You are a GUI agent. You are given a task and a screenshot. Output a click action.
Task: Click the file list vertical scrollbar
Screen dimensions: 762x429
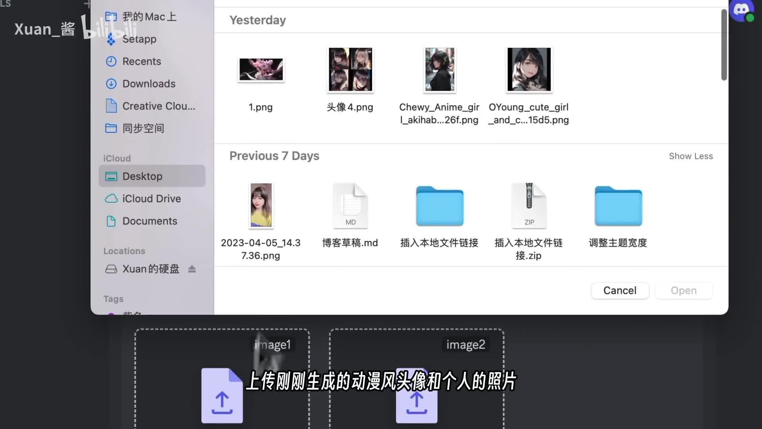pyautogui.click(x=724, y=44)
